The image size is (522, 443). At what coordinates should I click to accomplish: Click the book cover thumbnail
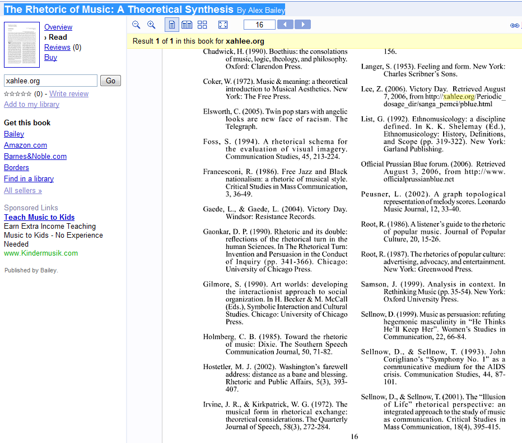[x=22, y=45]
